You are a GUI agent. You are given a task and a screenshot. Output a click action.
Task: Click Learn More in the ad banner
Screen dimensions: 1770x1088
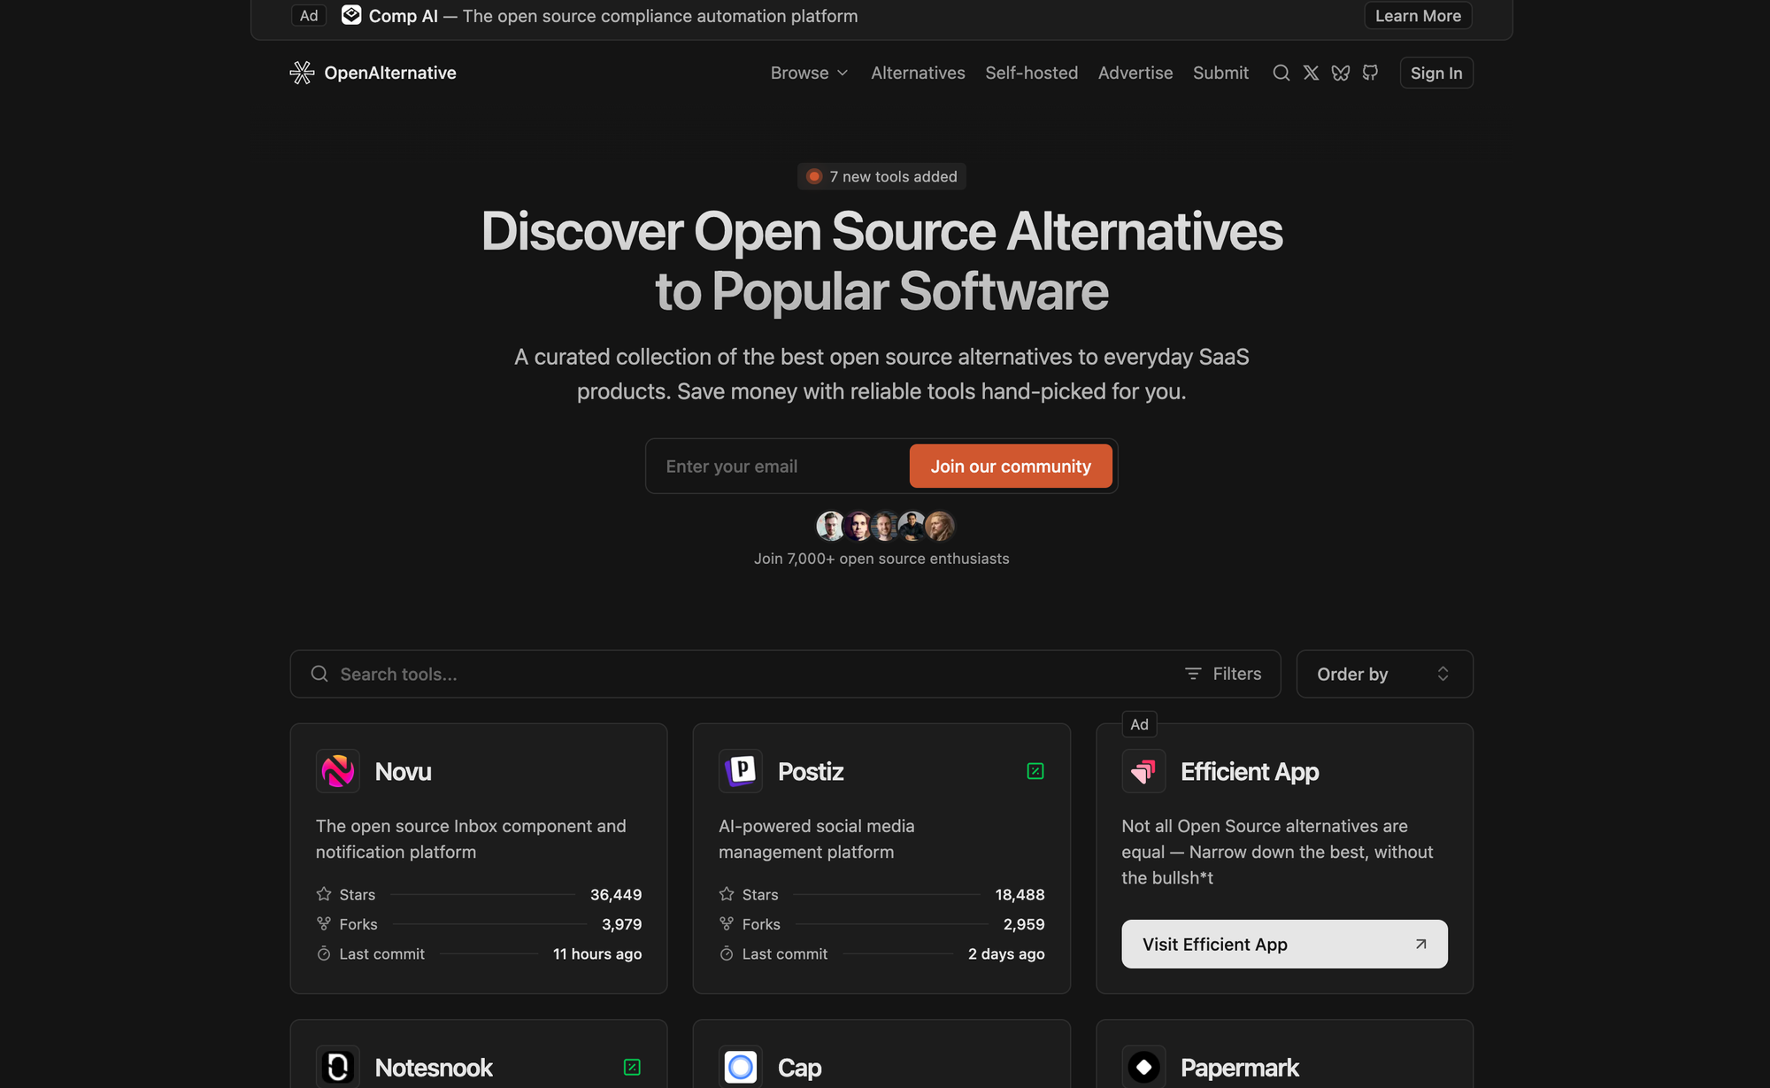[1418, 15]
